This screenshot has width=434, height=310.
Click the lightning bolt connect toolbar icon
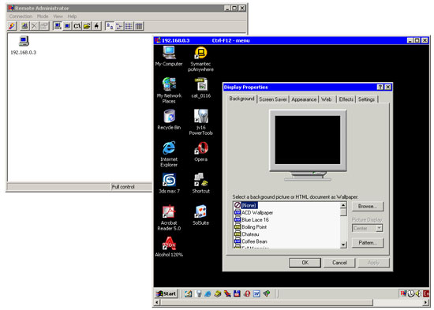pos(12,26)
